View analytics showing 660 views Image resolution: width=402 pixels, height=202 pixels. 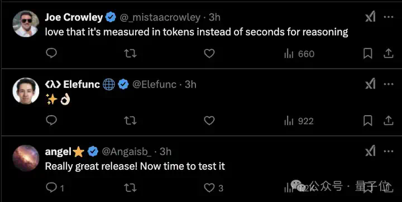pos(299,54)
